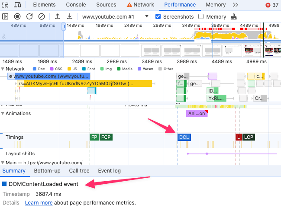Image resolution: width=281 pixels, height=208 pixels.
Task: Switch to the Console tab
Action: 76,5
